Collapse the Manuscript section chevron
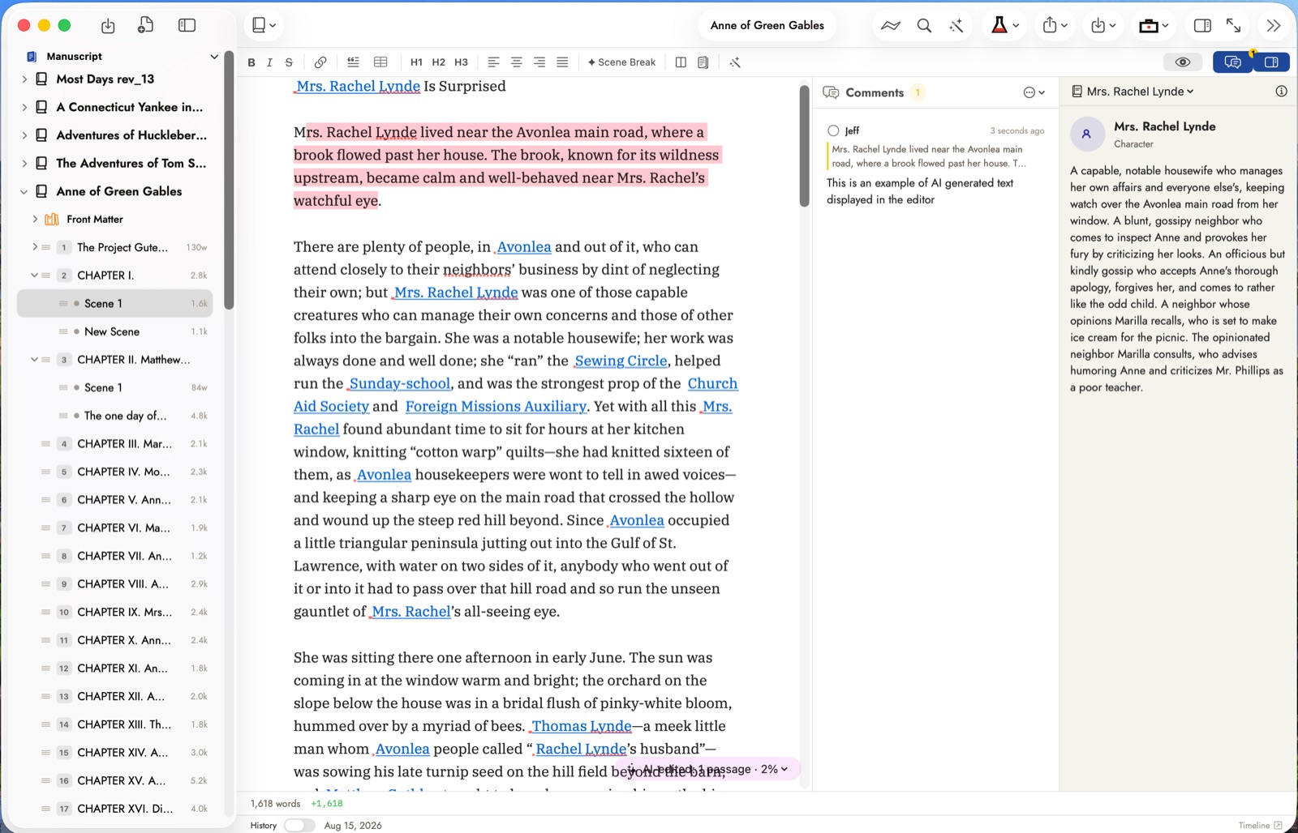Screen dimensions: 1298x833 (214, 57)
